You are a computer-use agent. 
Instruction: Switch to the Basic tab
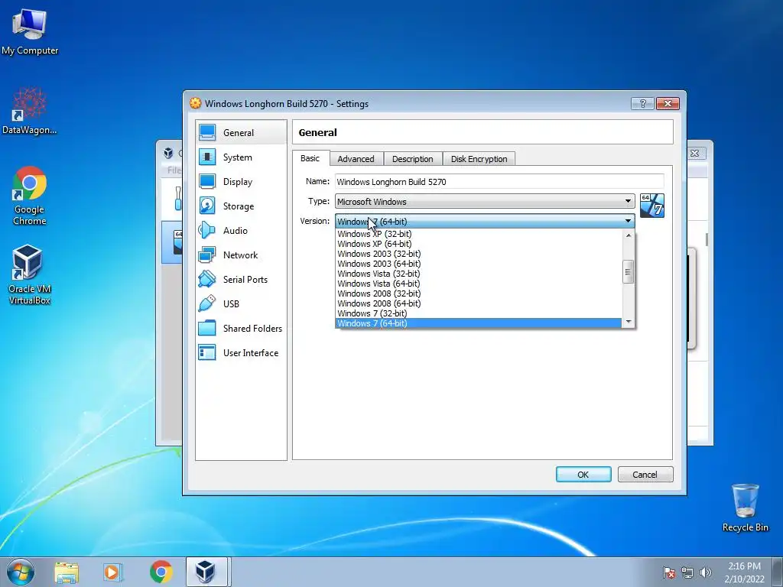pos(310,158)
